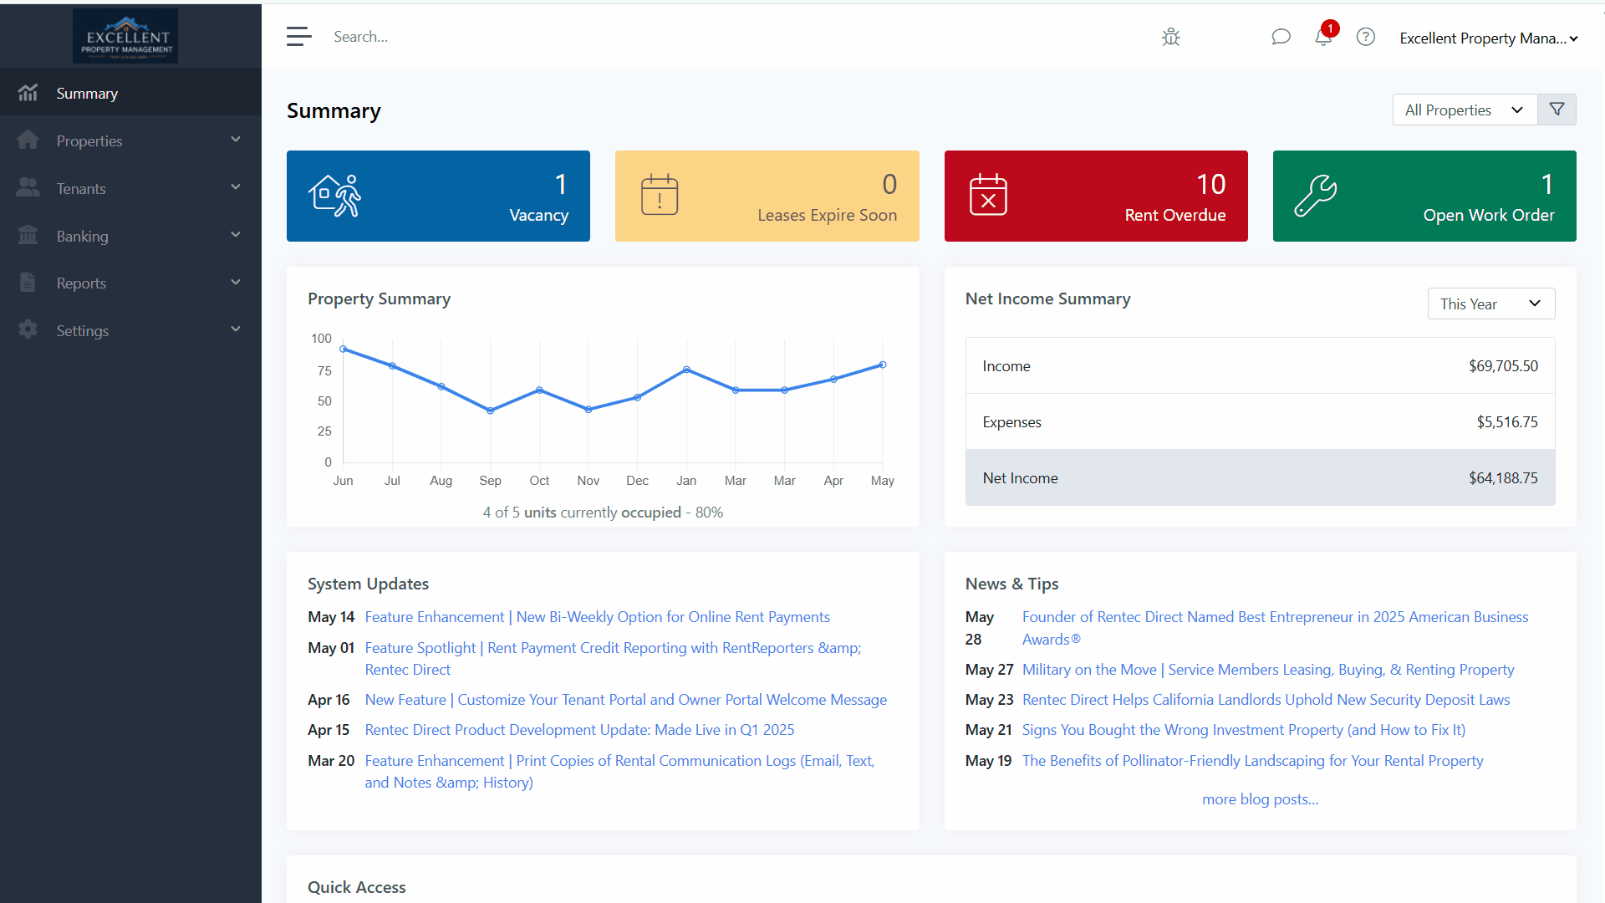Click the hamburger menu toggle icon

coord(298,37)
